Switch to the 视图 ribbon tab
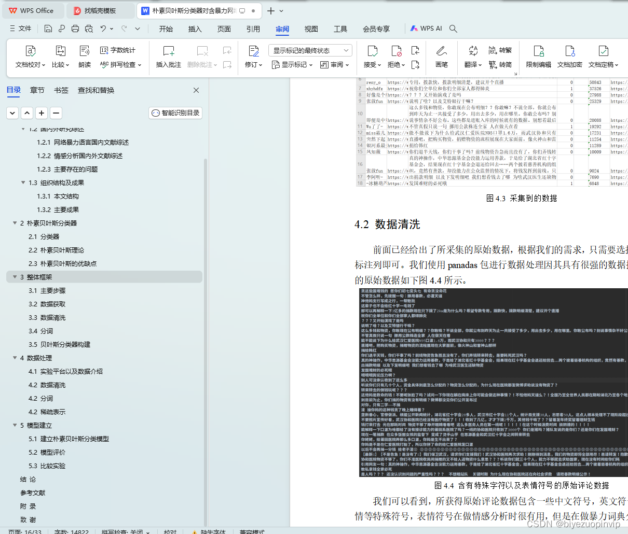The image size is (628, 534). (311, 29)
